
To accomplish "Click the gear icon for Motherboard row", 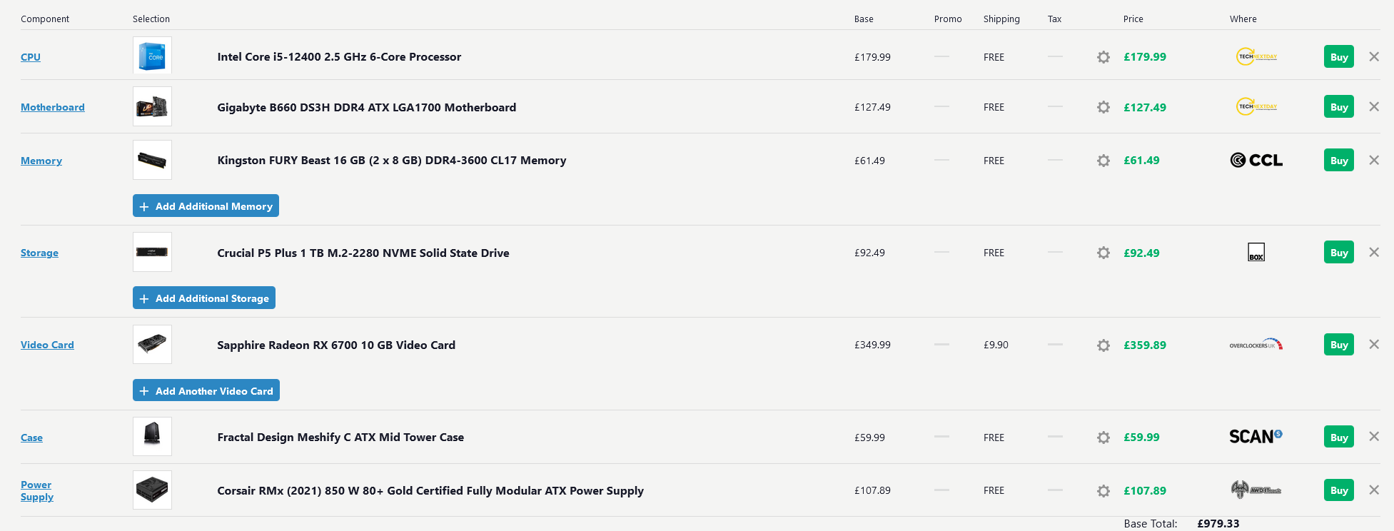I will coord(1103,107).
